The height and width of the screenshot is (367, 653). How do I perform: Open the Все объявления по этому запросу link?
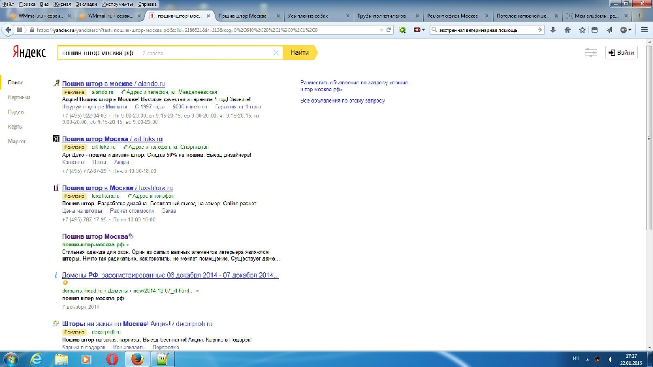tap(343, 101)
